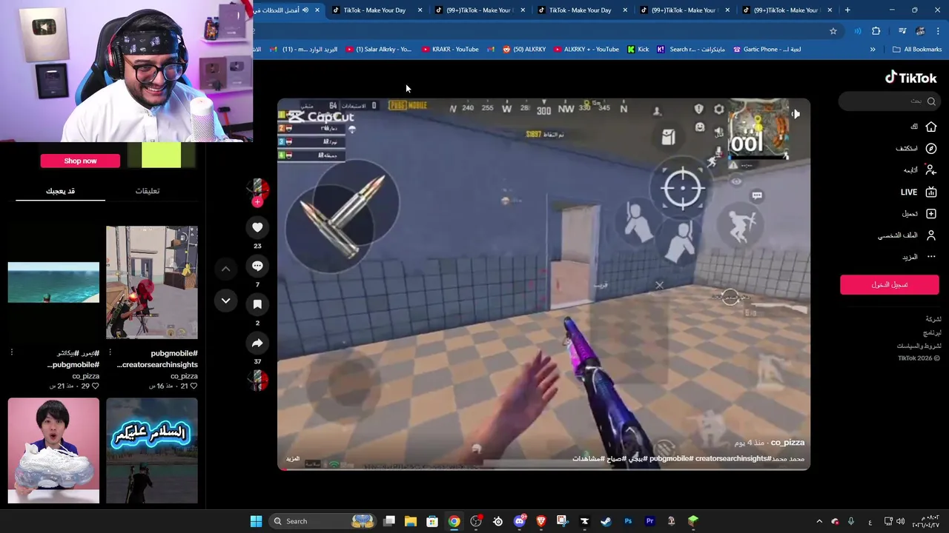This screenshot has width=949, height=533.
Task: Open the Profile person icon
Action: click(x=931, y=235)
